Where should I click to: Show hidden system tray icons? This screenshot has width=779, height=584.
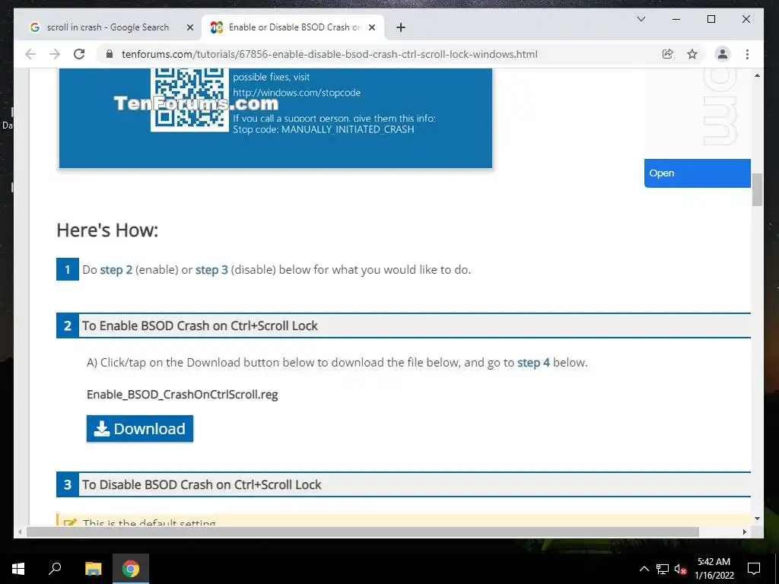(x=644, y=569)
